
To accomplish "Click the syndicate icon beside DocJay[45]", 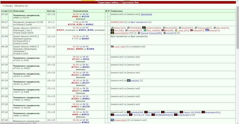I will click(164, 28).
